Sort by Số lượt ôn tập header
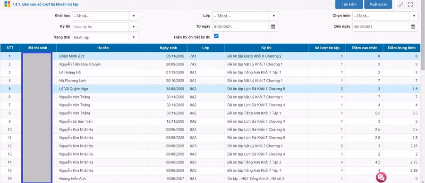425x183 pixels. tap(327, 48)
